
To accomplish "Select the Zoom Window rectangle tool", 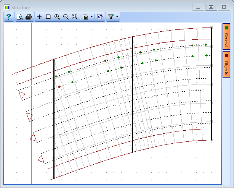I will 48,17.
